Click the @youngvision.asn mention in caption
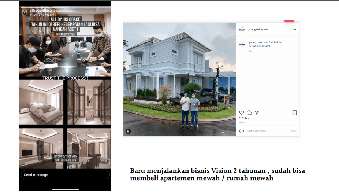339x193 pixels. point(259,46)
